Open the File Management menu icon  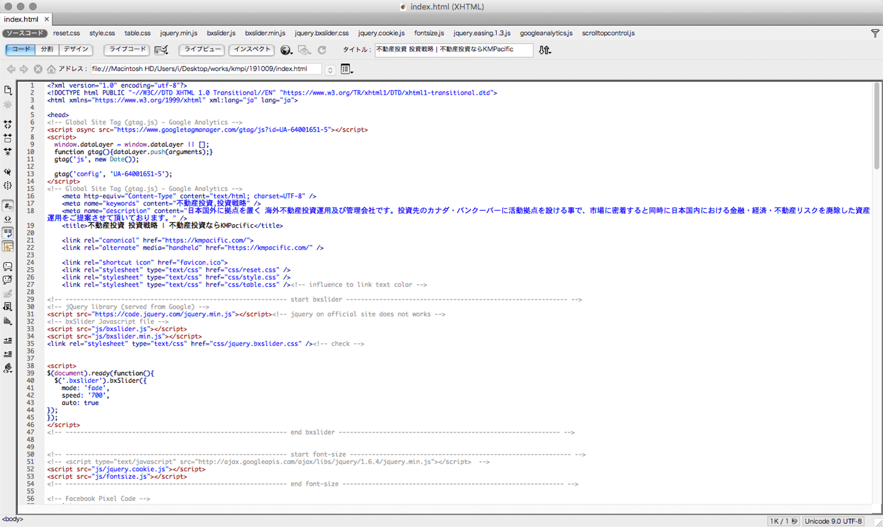tap(545, 50)
